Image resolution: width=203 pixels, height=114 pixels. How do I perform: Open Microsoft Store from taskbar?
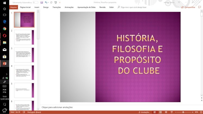click(x=5, y=57)
